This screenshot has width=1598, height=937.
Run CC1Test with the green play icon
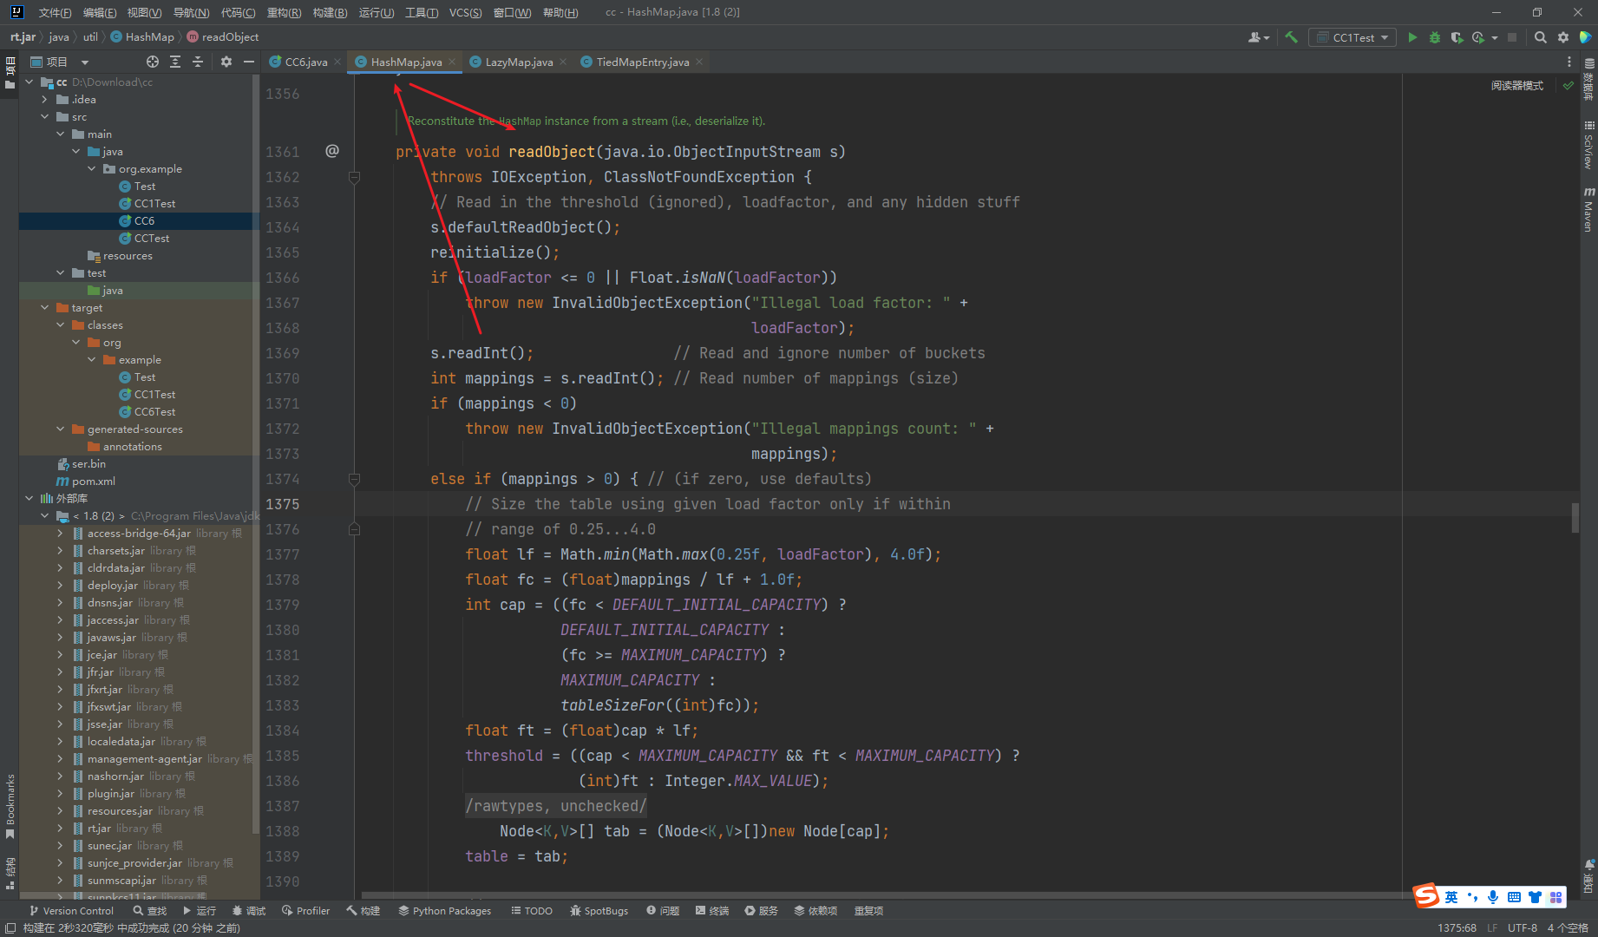pyautogui.click(x=1412, y=37)
